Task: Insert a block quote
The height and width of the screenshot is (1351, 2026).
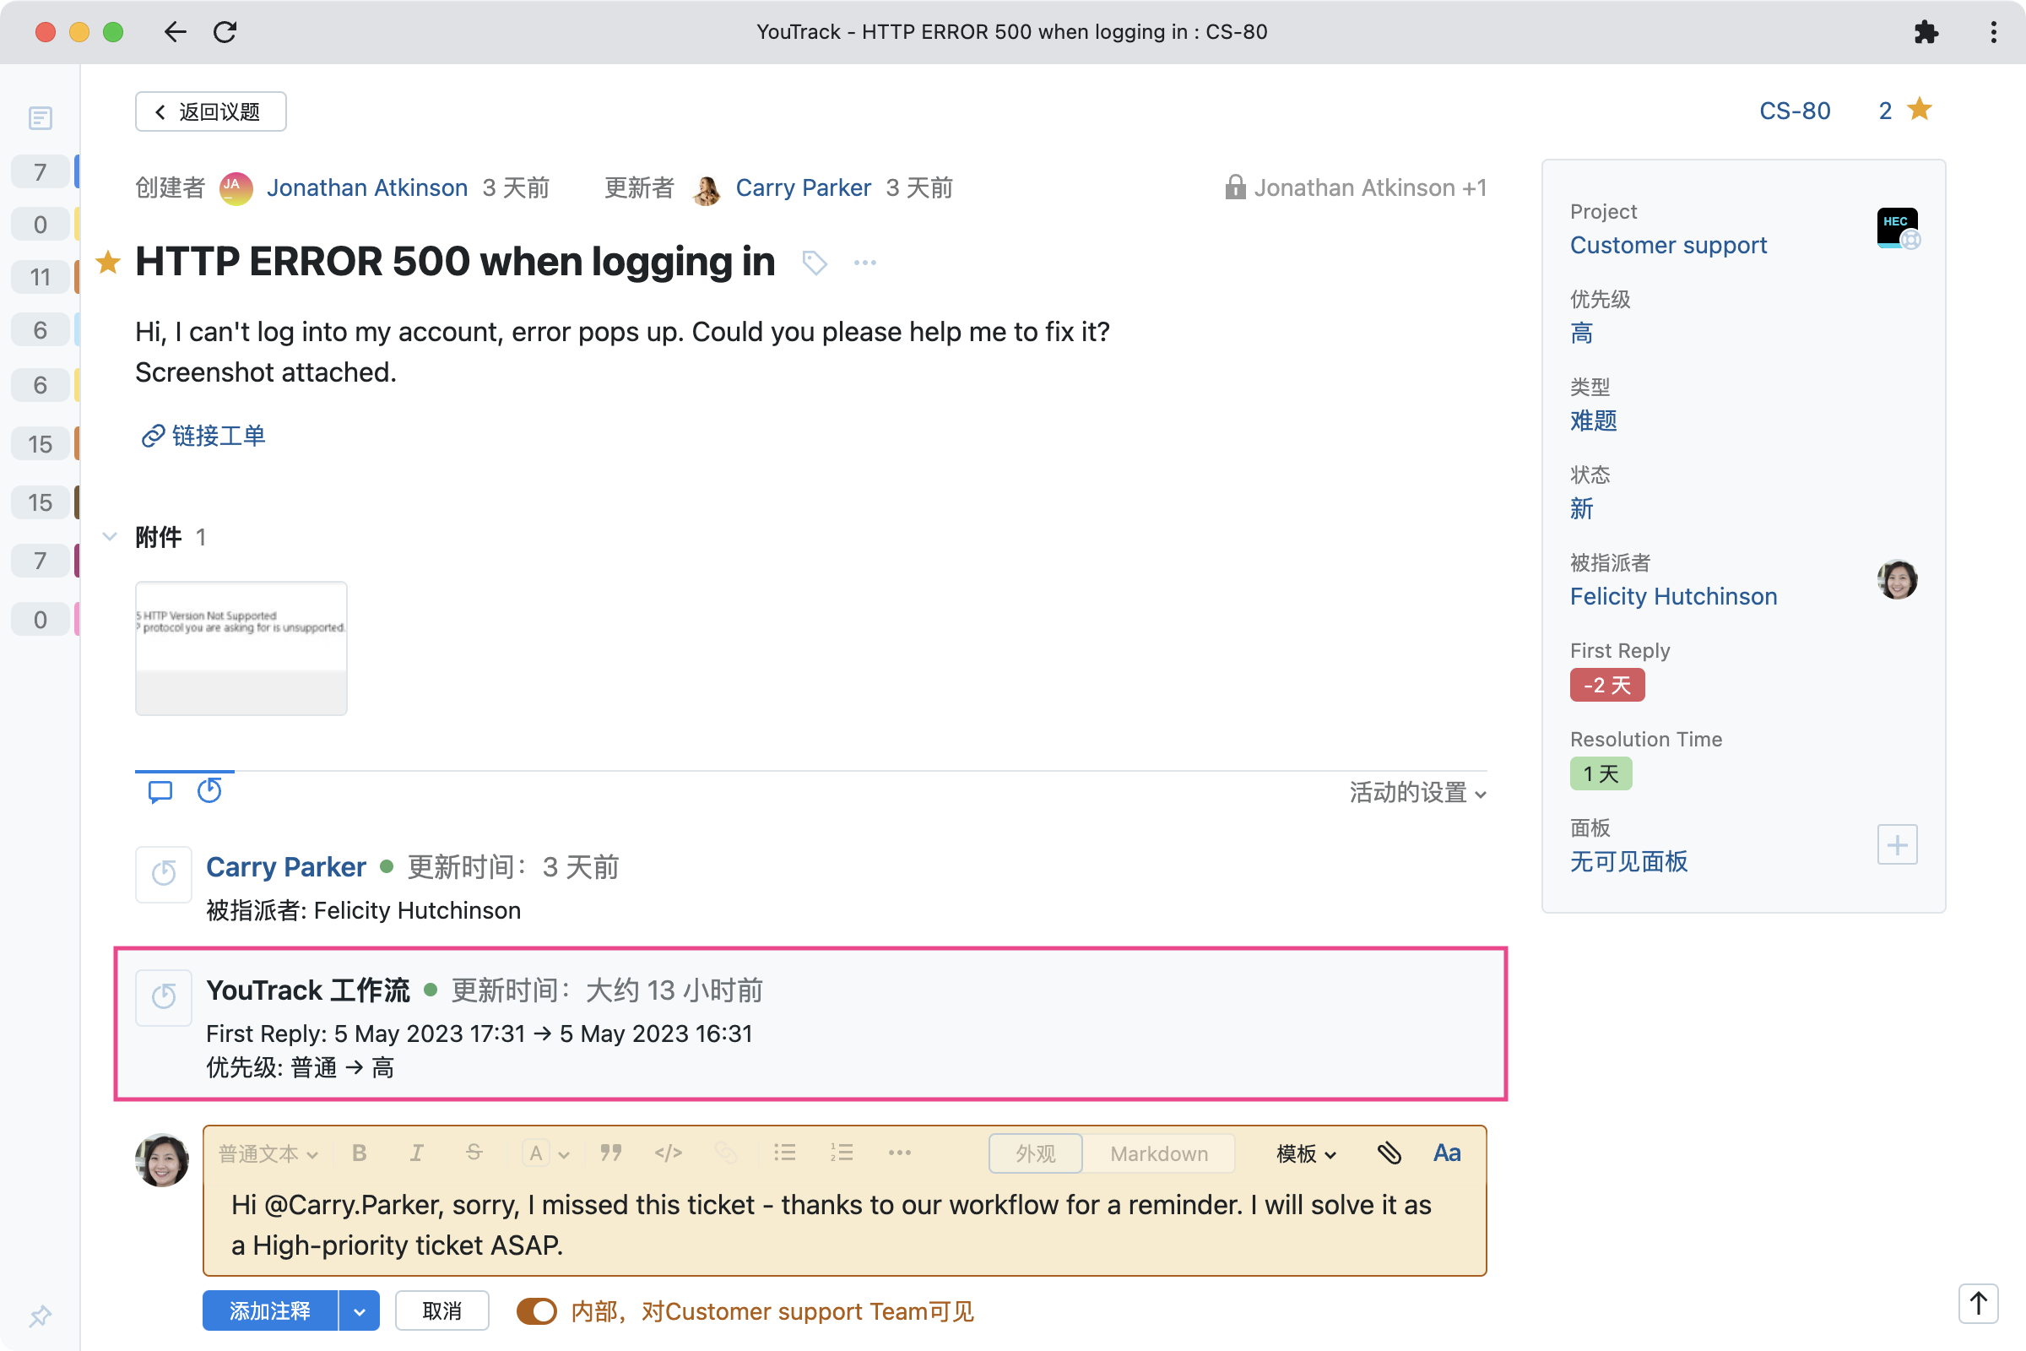Action: [610, 1153]
